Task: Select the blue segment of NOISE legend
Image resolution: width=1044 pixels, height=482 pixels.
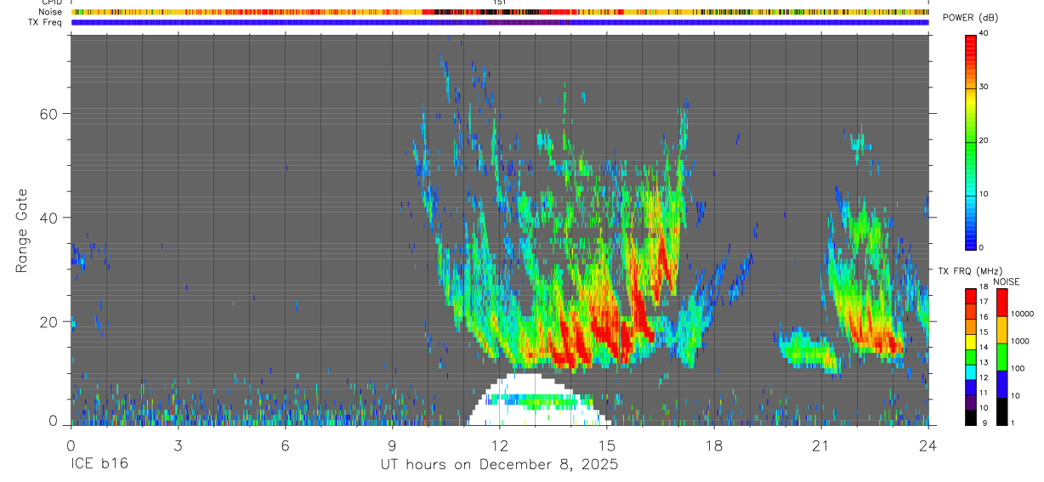Action: pyautogui.click(x=1002, y=383)
